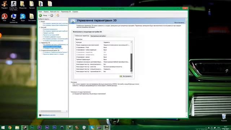Click the Forward arrow icon in toolbar
The width and height of the screenshot is (231, 130).
pos(52,15)
